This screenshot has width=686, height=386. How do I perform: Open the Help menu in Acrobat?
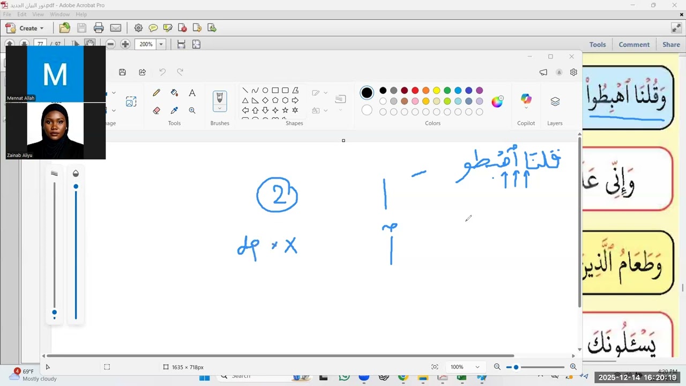point(81,14)
